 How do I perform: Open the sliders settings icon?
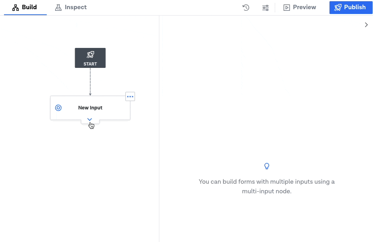(266, 8)
